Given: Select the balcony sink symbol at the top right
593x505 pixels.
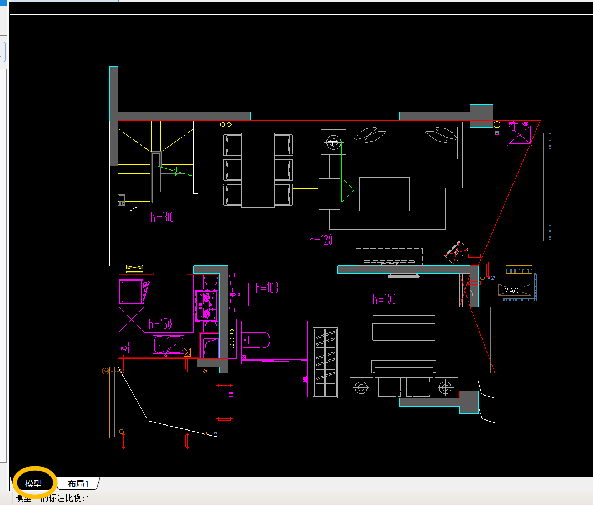Looking at the screenshot, I should point(520,133).
